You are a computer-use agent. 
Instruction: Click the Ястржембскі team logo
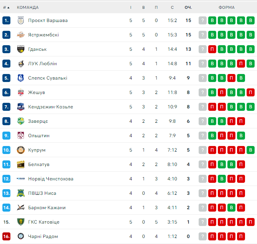coord(21,35)
